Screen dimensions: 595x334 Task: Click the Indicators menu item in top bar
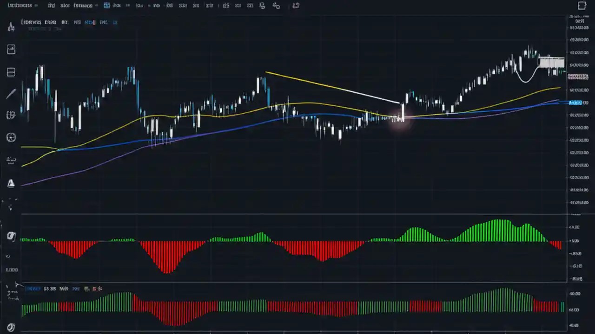pyautogui.click(x=83, y=5)
